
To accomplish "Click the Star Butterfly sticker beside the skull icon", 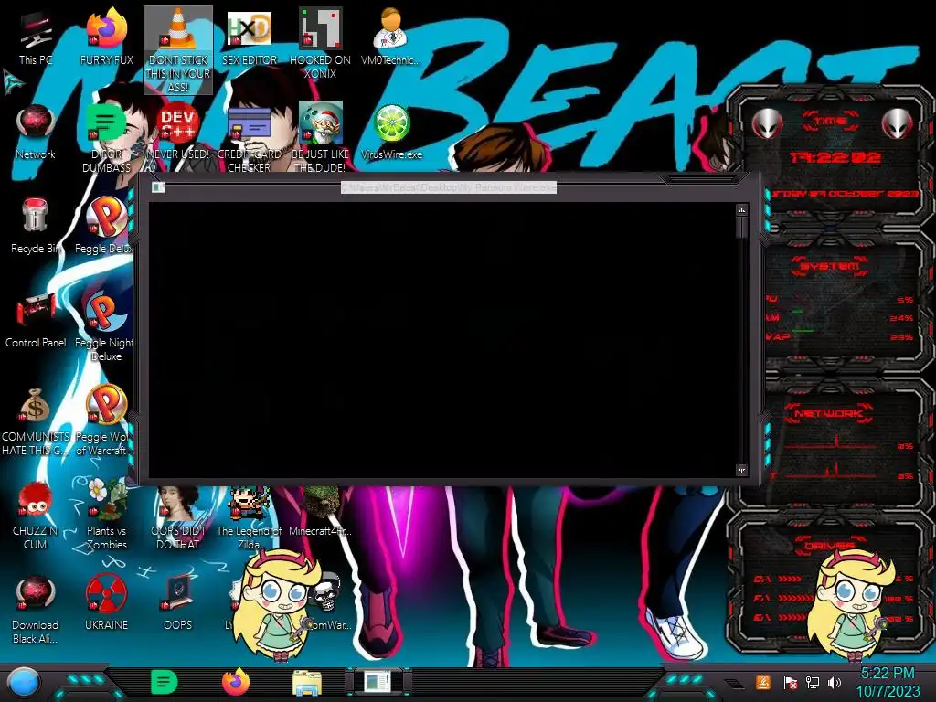I will 277,605.
